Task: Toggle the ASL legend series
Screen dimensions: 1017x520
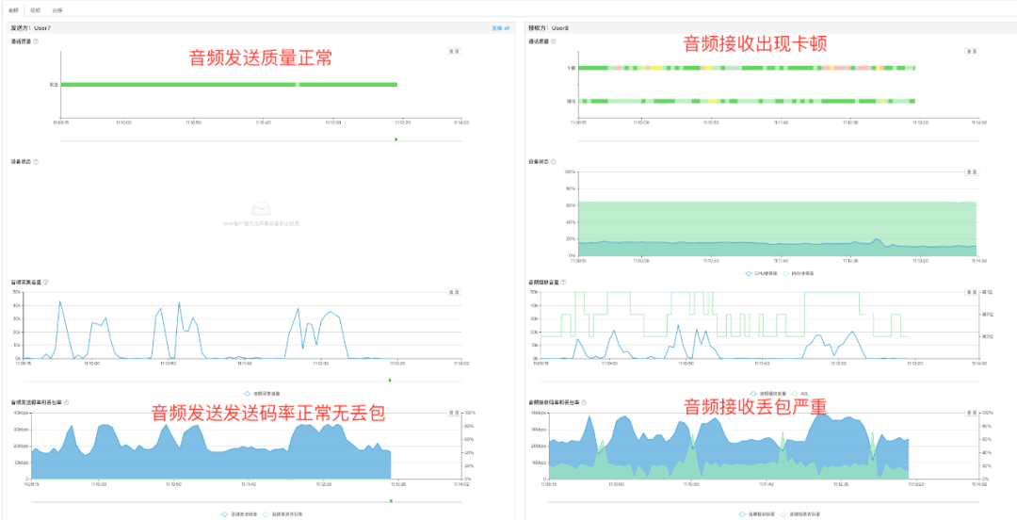Action: (x=799, y=394)
